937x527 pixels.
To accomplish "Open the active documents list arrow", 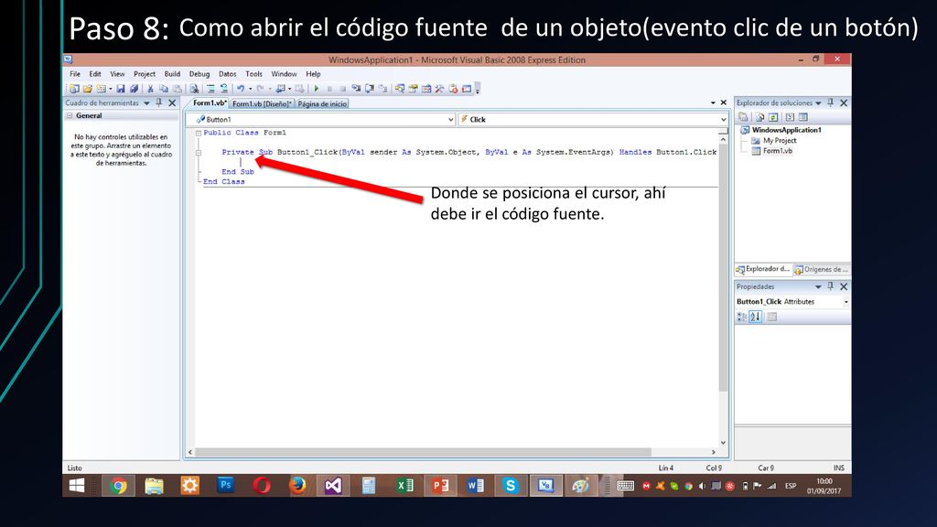I will tap(713, 102).
